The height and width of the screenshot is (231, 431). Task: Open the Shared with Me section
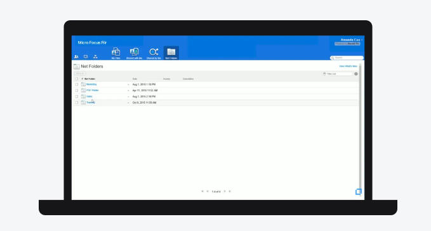point(134,53)
